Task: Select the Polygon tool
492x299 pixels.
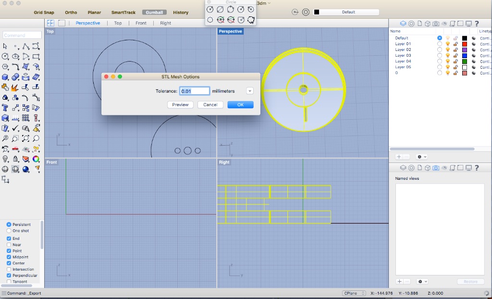Action: 5,67
